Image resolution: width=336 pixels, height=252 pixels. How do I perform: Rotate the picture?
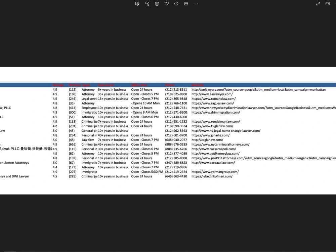click(147, 4)
